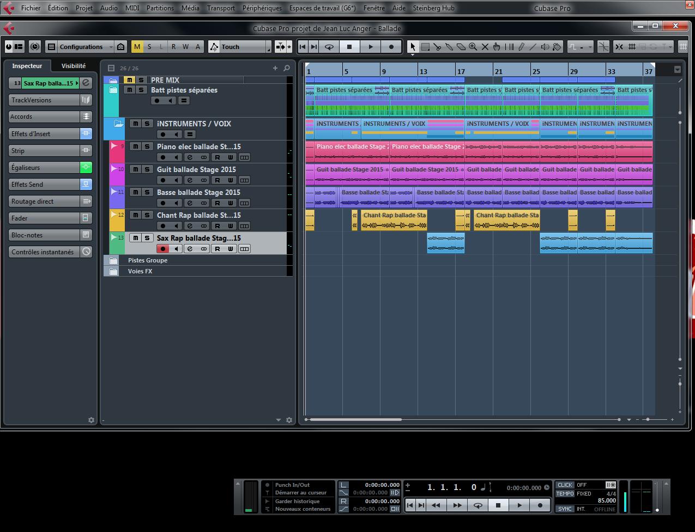
Task: Open the Touch automation mode dropdown
Action: (x=240, y=47)
